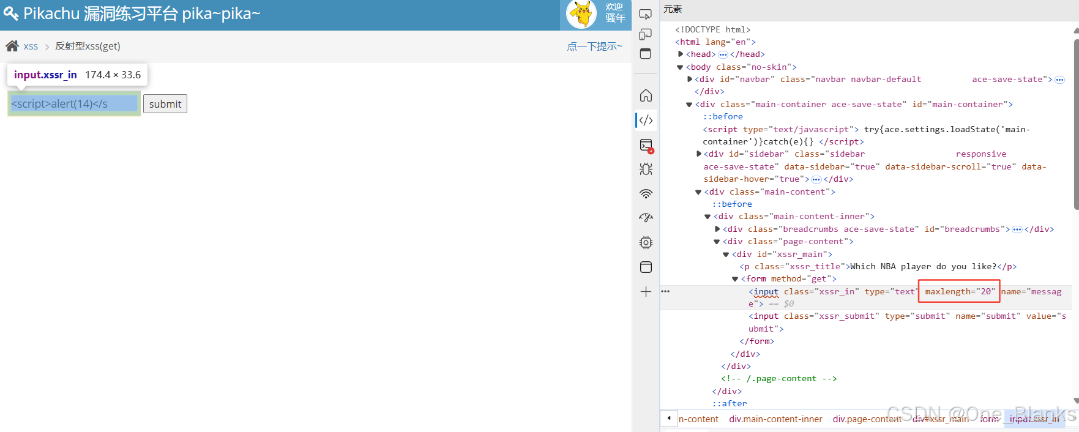
Task: Click the three-dots beside selected input node
Action: 665,291
